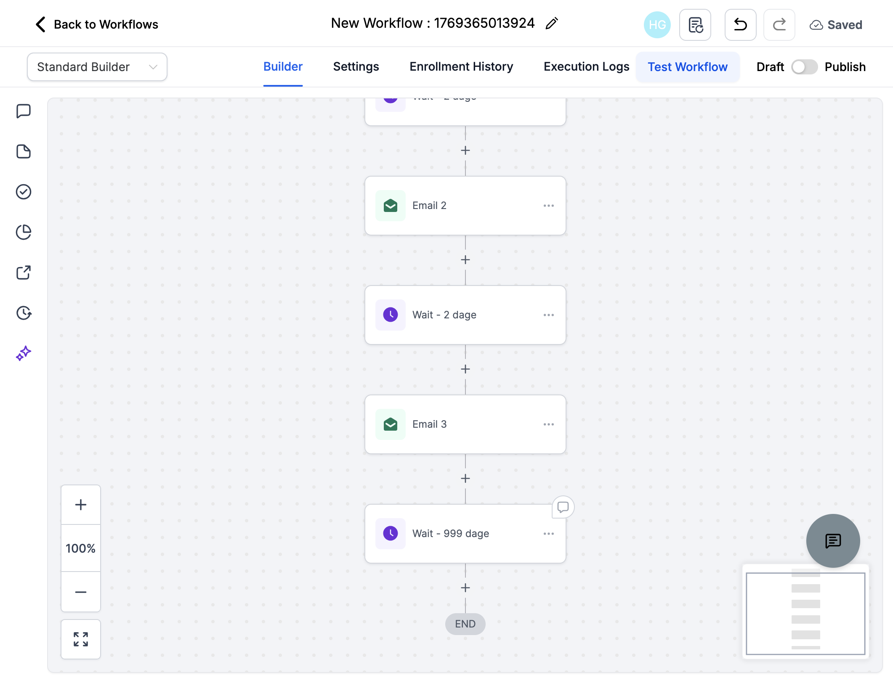Add a step before the END node
The image size is (893, 683).
coord(465,588)
